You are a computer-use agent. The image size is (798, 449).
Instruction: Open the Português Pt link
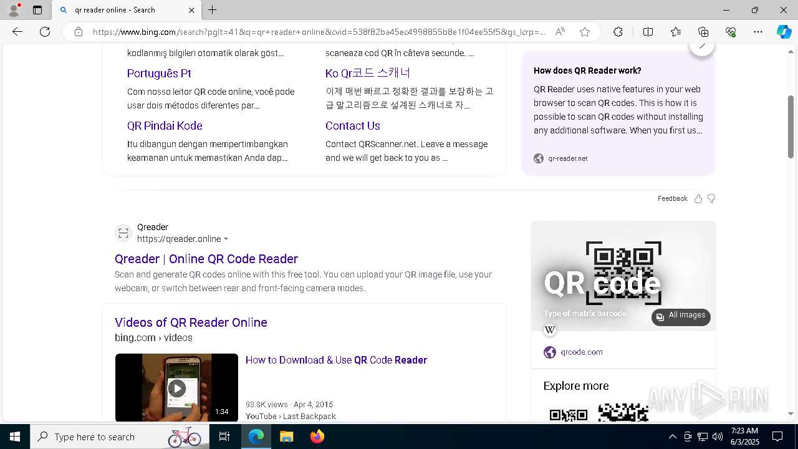[159, 73]
